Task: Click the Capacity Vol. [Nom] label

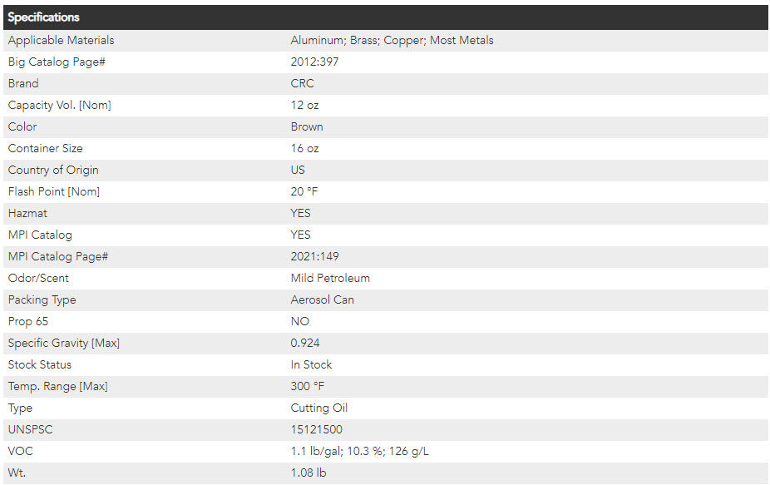Action: point(59,105)
